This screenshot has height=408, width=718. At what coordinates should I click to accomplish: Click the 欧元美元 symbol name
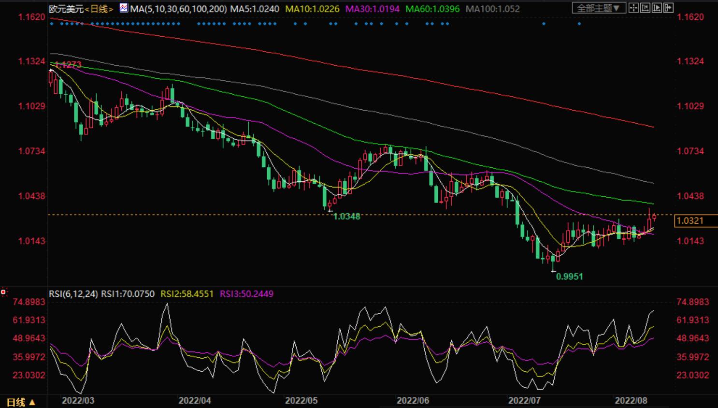(66, 9)
